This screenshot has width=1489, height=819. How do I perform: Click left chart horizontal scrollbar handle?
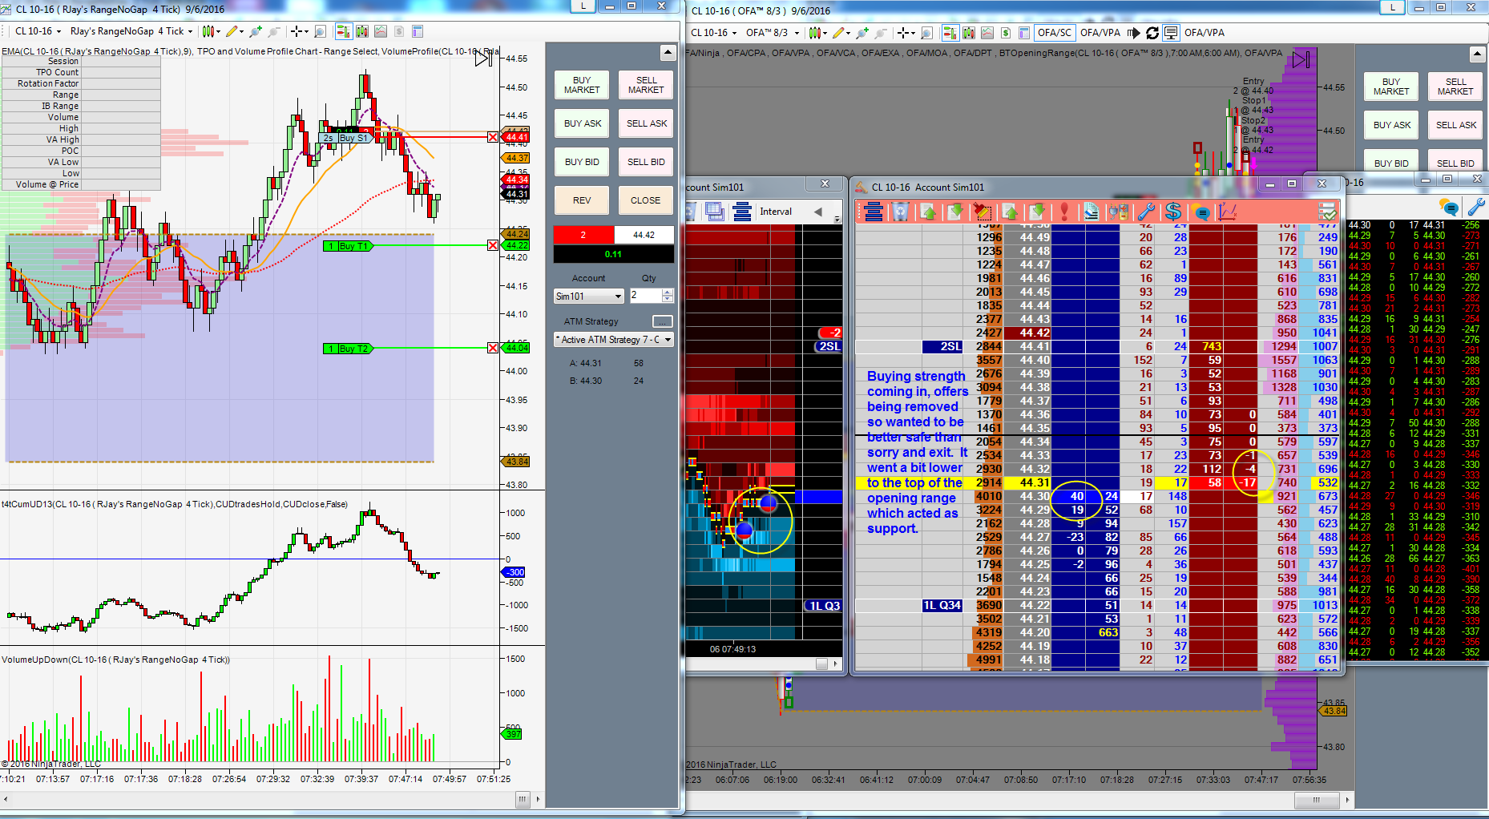tap(523, 799)
